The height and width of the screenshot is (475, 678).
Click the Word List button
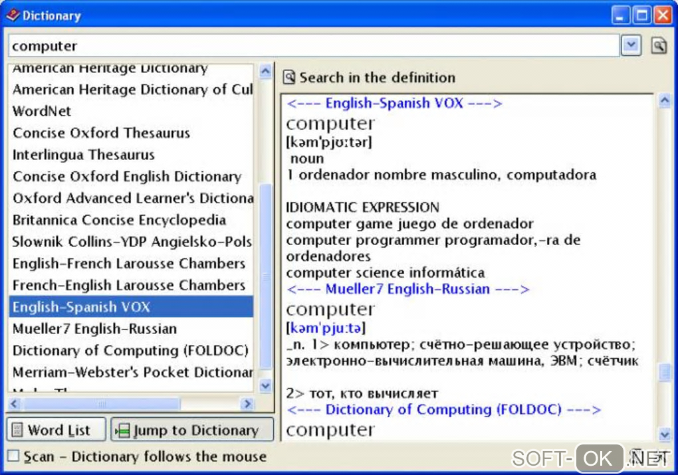[56, 430]
